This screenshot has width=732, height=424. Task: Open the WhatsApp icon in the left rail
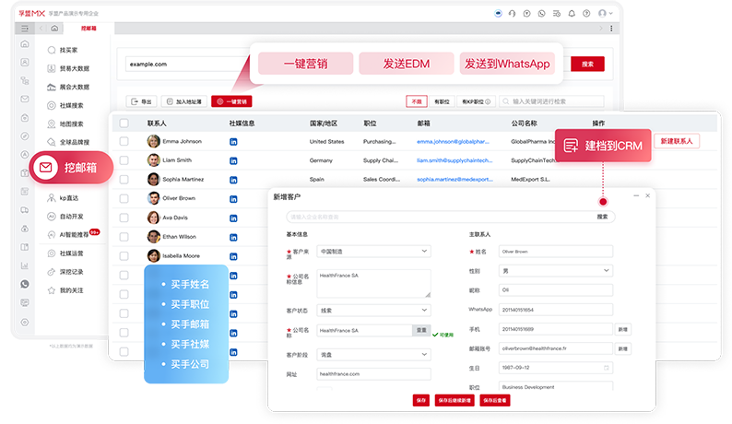[25, 284]
